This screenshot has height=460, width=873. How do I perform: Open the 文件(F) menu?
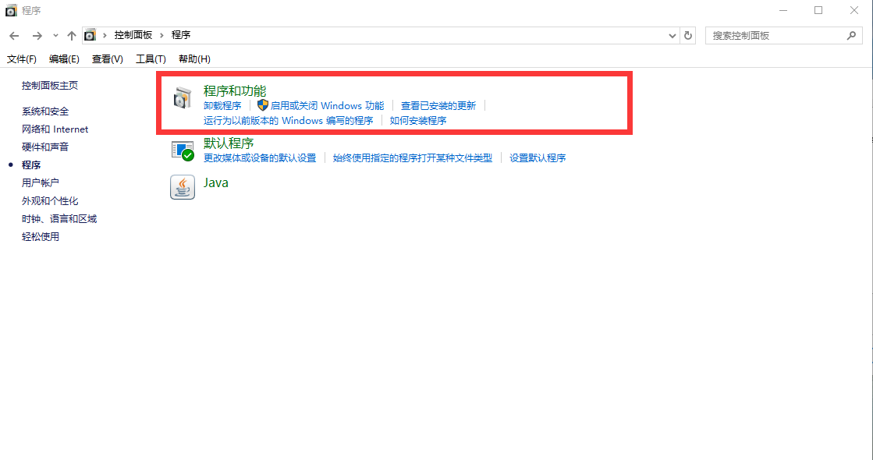pos(22,59)
